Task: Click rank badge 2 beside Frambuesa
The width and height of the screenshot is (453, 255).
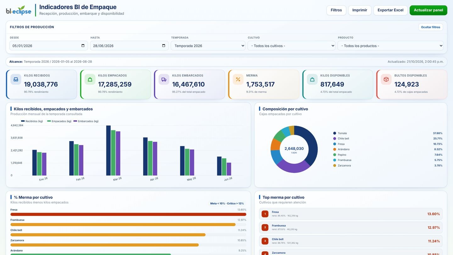Action: [265, 228]
